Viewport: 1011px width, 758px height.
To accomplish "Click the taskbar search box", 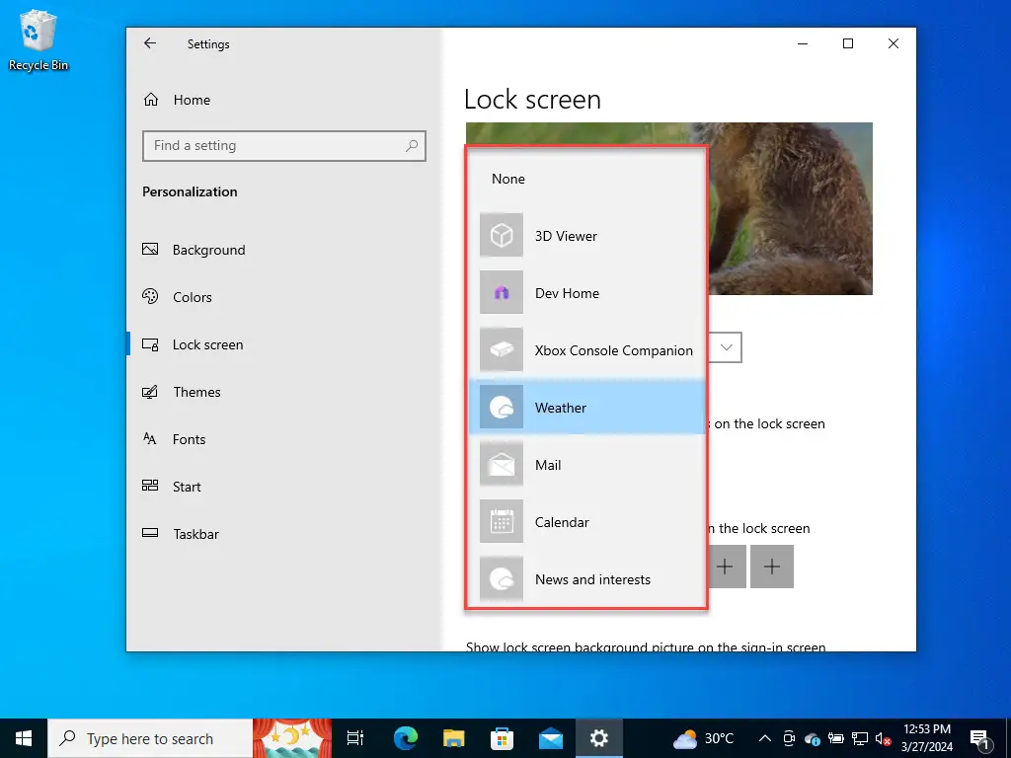I will (x=150, y=738).
